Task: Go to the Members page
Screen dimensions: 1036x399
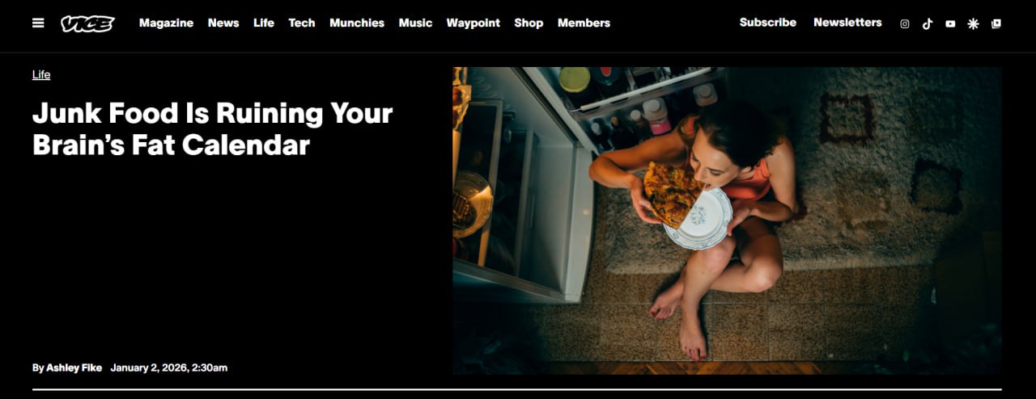Action: pyautogui.click(x=584, y=23)
